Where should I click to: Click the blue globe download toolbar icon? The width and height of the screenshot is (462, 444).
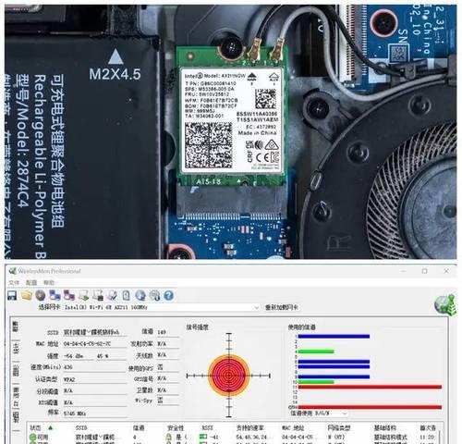coord(140,295)
